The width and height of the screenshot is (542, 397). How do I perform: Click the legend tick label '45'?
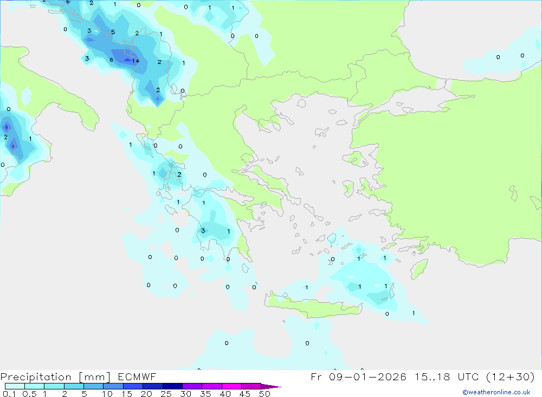[x=245, y=394]
